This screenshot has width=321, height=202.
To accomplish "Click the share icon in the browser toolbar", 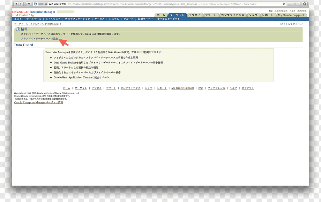I will 28,4.
